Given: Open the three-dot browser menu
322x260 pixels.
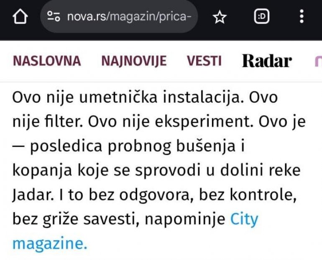Looking at the screenshot, I should point(302,17).
